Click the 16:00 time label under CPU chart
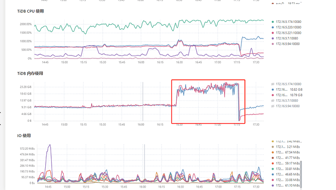Viewport: 336px width, 190px height. point(141,62)
